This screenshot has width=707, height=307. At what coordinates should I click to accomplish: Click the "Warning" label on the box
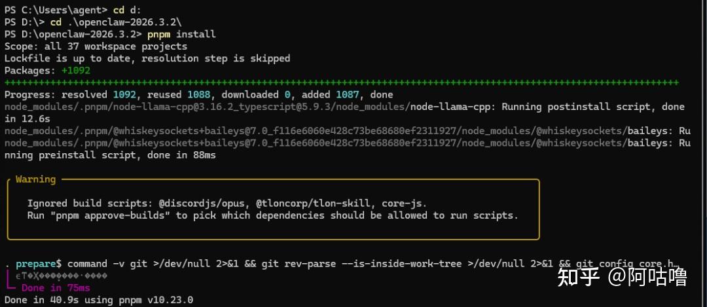pyautogui.click(x=35, y=179)
